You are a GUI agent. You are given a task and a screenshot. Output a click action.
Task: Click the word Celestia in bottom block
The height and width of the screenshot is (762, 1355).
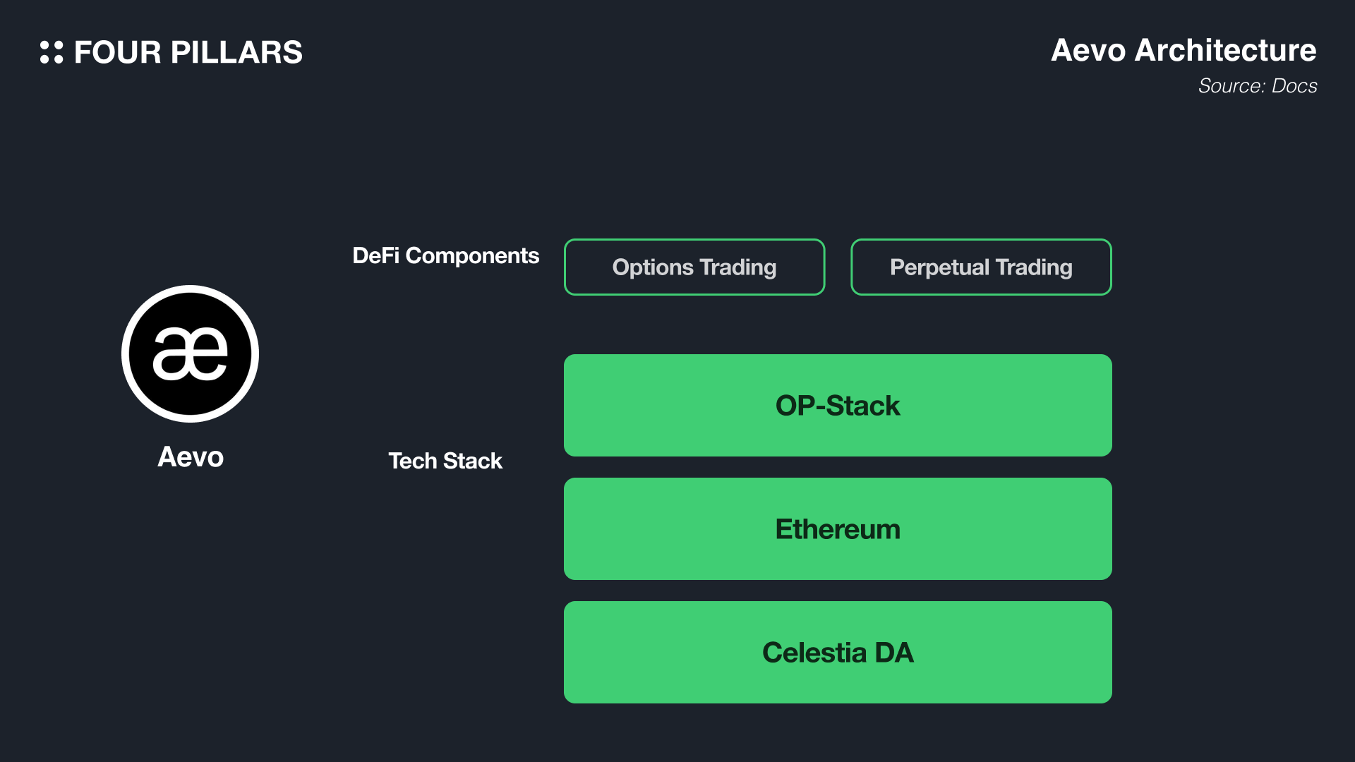click(814, 653)
